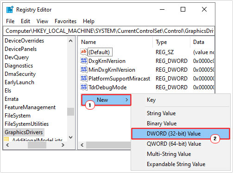This screenshot has width=233, height=173.
Task: Click the up arrow of tree vertical scrollbar
Action: [70, 41]
